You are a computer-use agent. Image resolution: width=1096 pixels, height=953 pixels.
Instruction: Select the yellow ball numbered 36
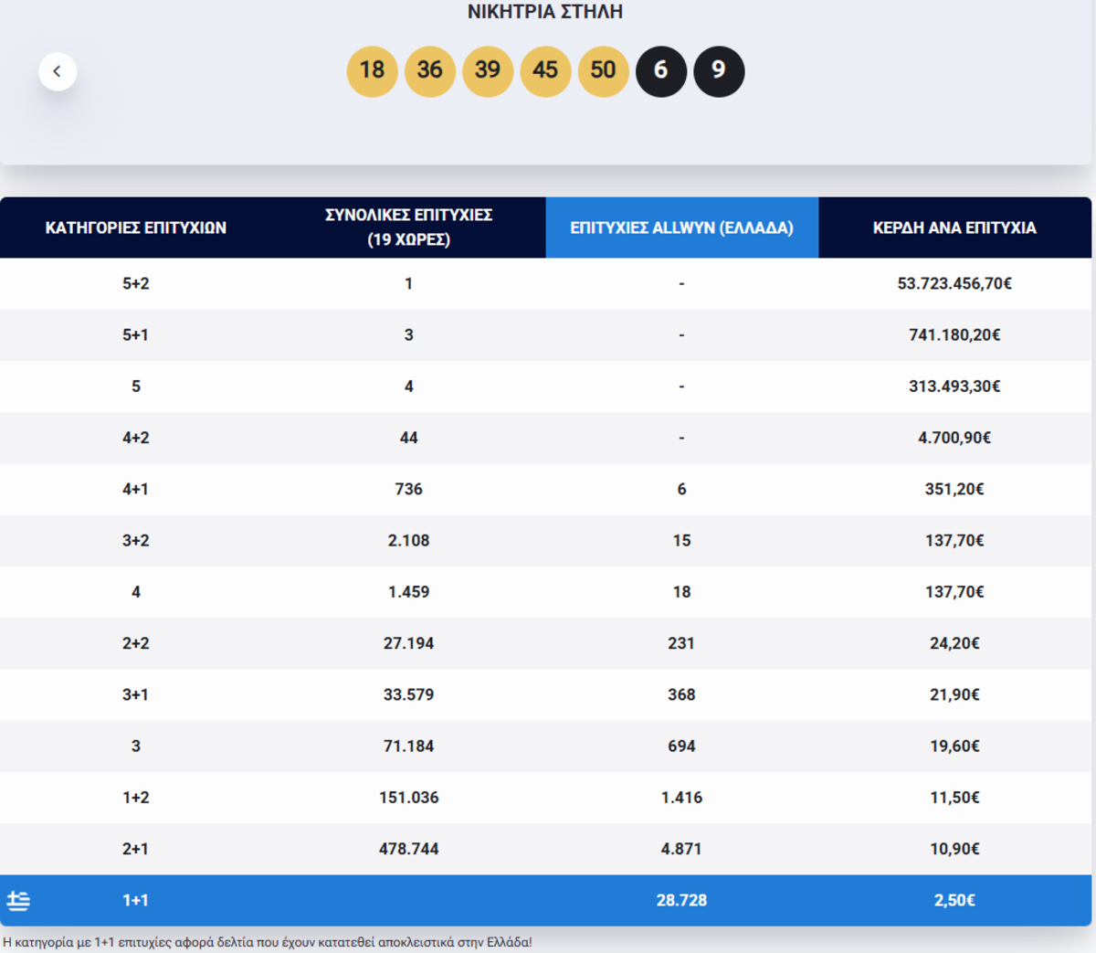coord(429,71)
